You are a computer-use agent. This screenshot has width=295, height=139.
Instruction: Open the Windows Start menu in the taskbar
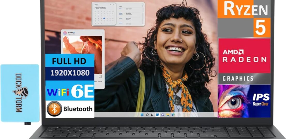click(x=142, y=115)
